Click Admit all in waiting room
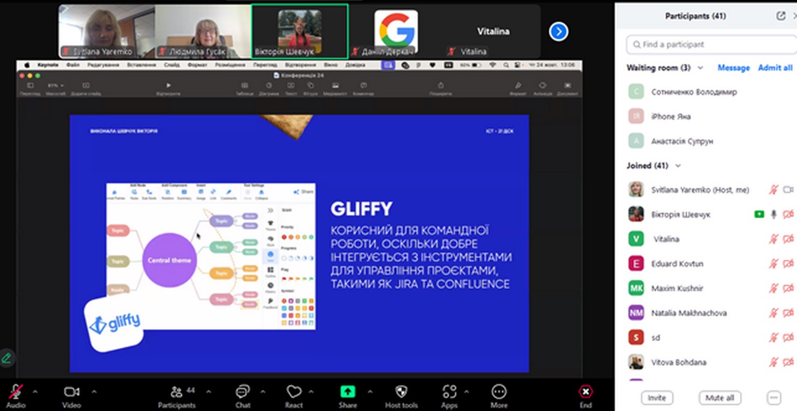Screen dimensions: 797x411 775,68
